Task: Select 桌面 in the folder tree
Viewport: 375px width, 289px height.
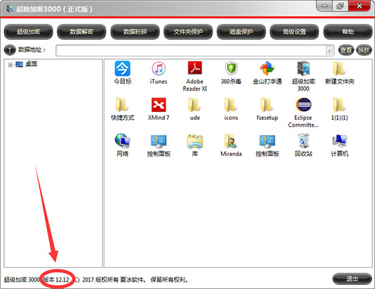Action: tap(31, 64)
